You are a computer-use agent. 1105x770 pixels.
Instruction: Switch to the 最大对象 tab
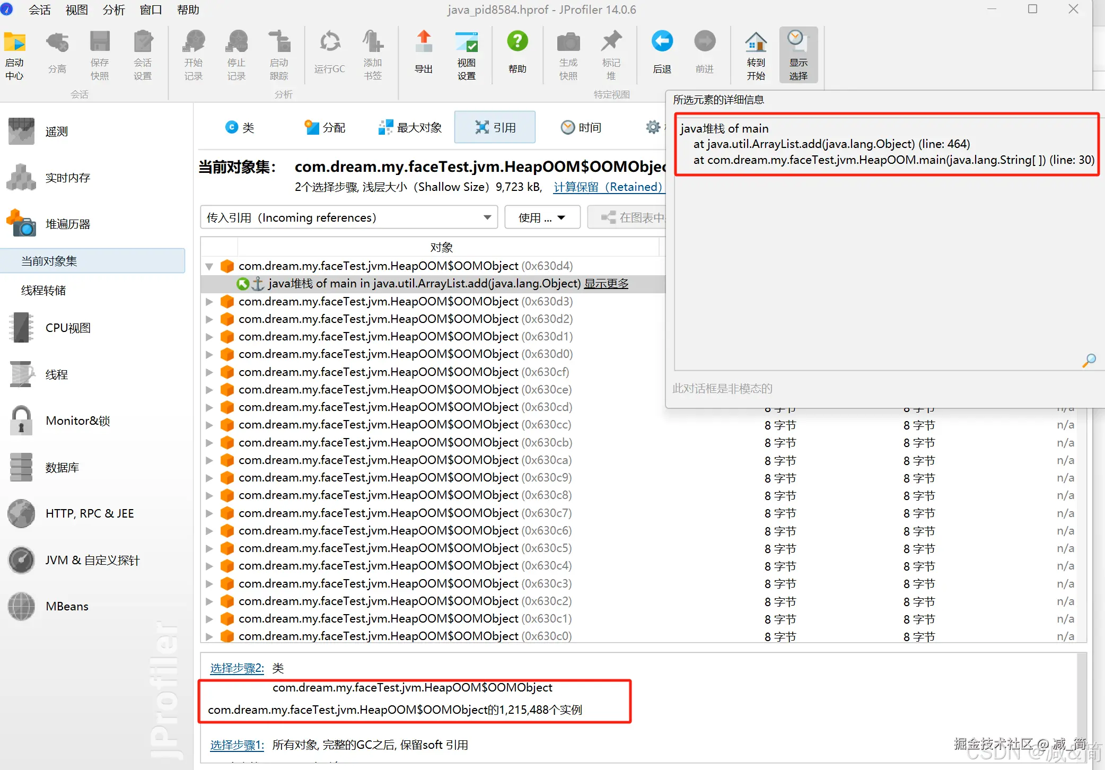coord(410,127)
